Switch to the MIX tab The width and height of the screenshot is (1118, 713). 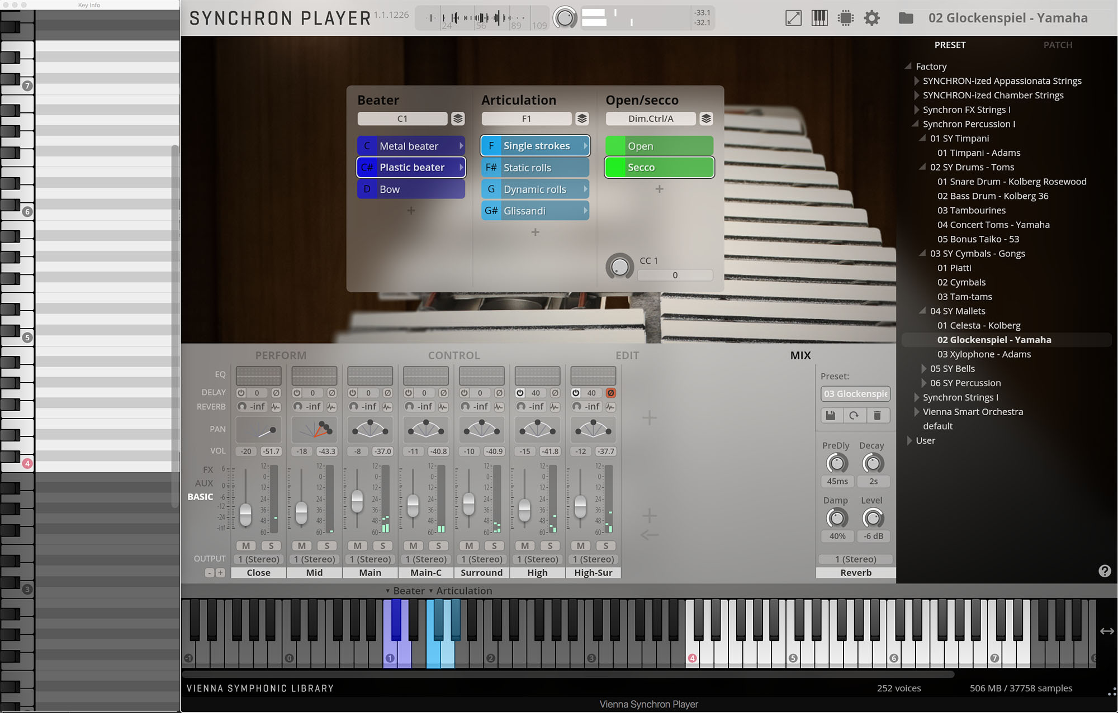pyautogui.click(x=800, y=355)
